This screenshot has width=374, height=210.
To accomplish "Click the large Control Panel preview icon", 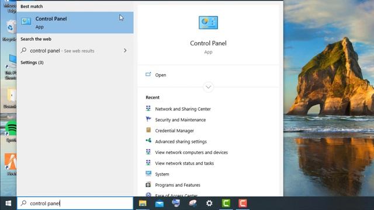I will click(x=208, y=23).
